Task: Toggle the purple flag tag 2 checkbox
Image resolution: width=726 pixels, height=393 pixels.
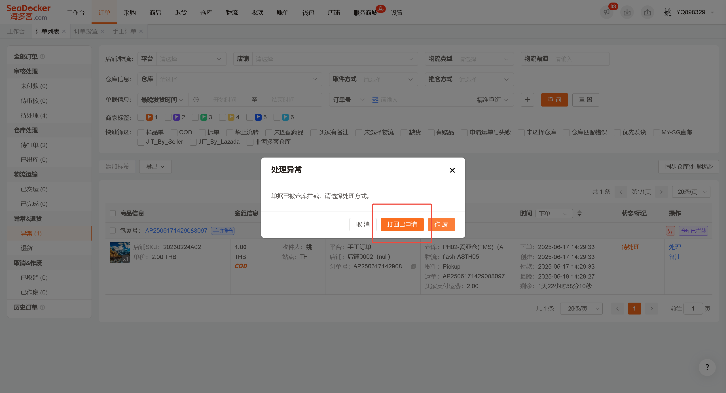Action: 168,117
